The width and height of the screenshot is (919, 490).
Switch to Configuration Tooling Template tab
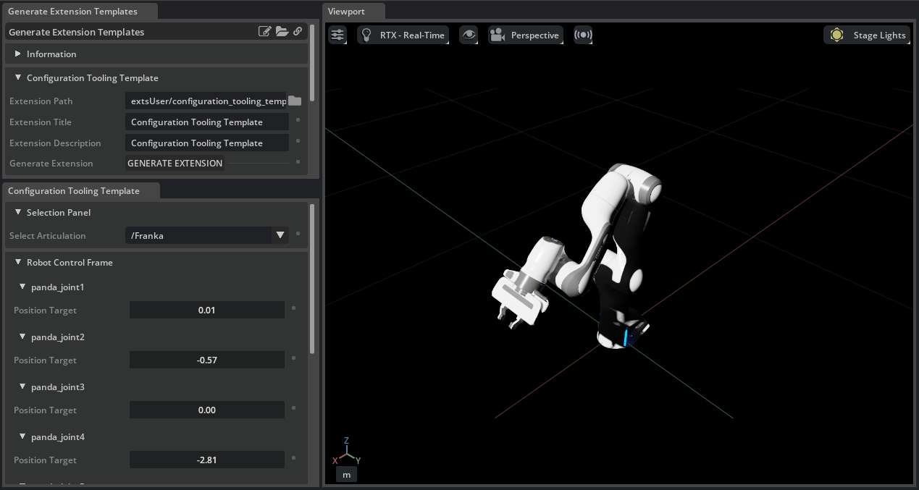tap(74, 191)
